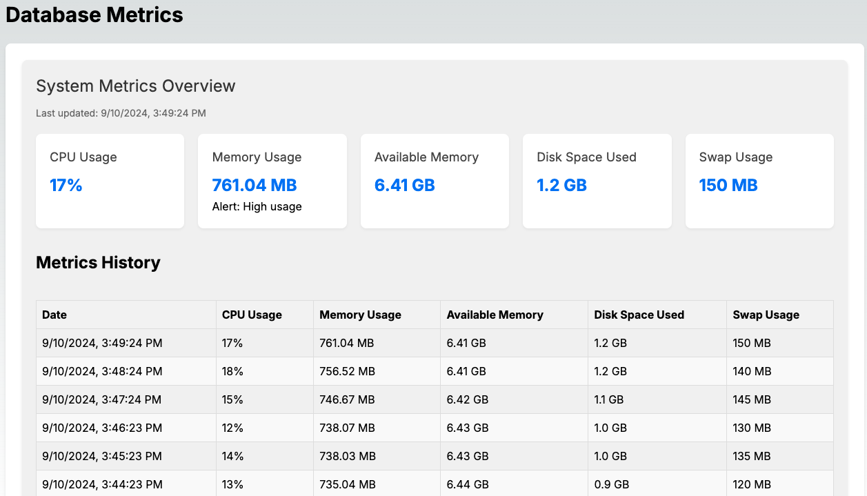This screenshot has height=496, width=867.
Task: Click the Memory Usage card showing 761.04 MB
Action: point(272,181)
